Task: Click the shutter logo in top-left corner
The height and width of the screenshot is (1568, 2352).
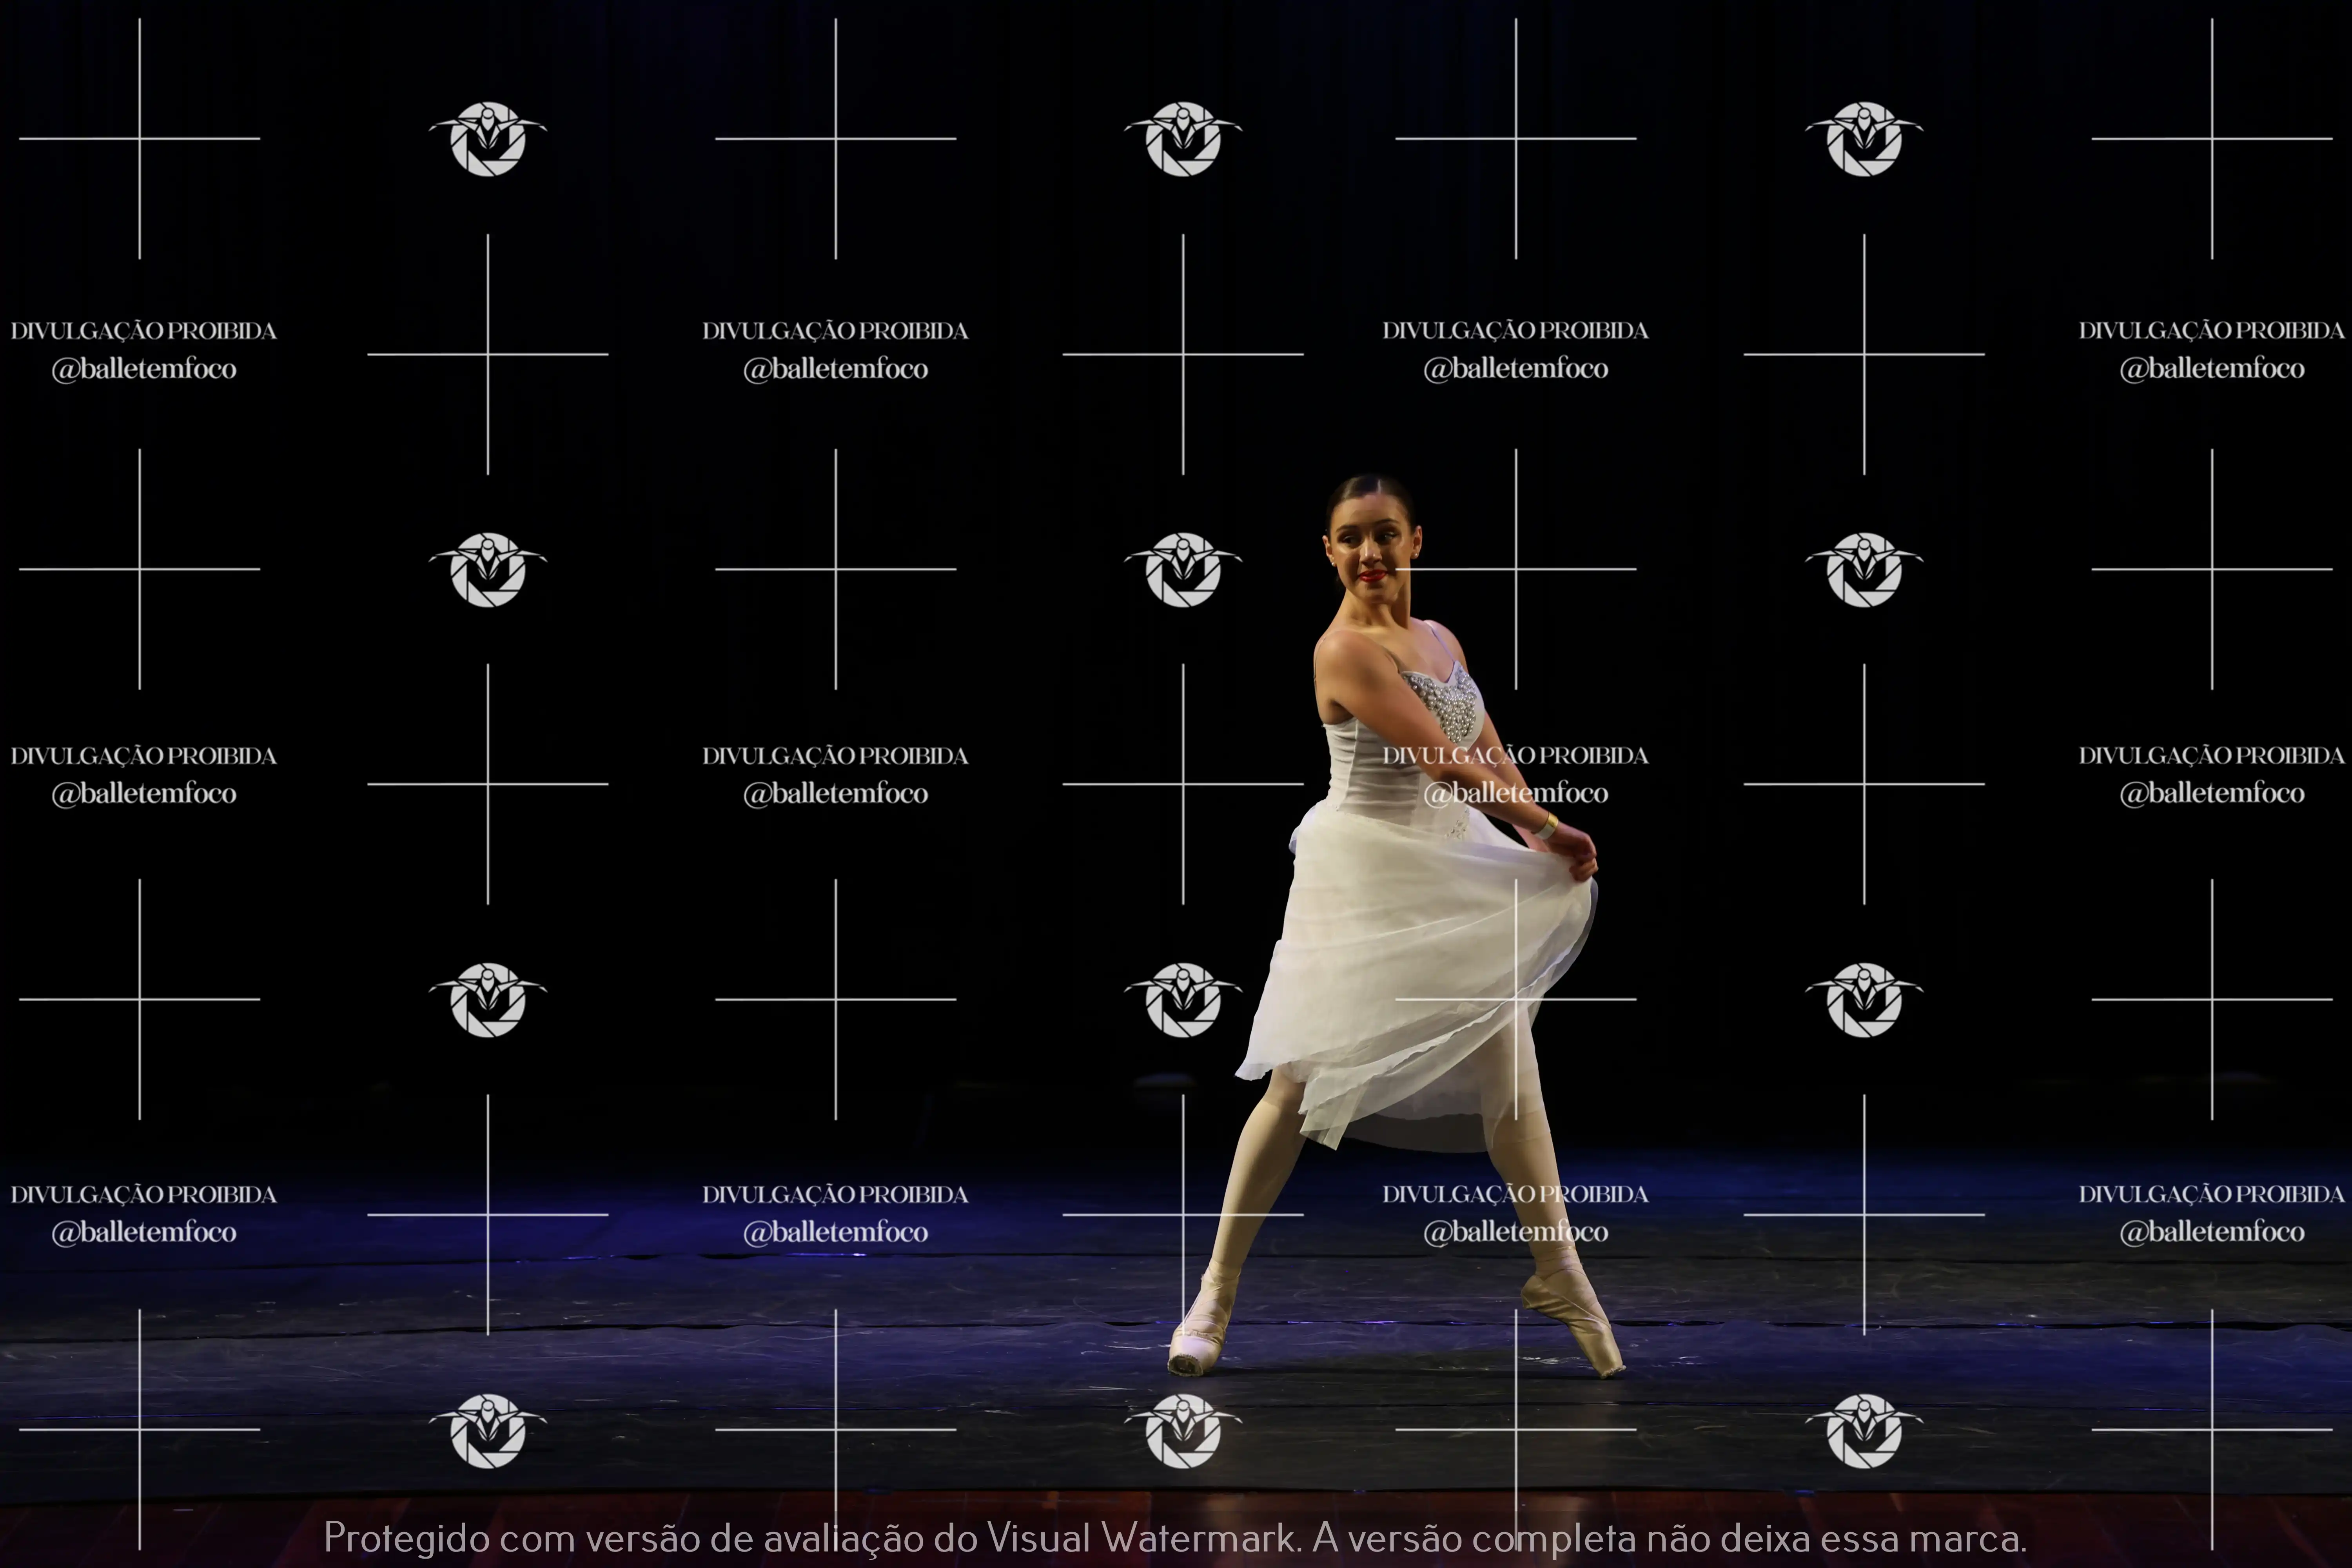Action: coord(488,139)
